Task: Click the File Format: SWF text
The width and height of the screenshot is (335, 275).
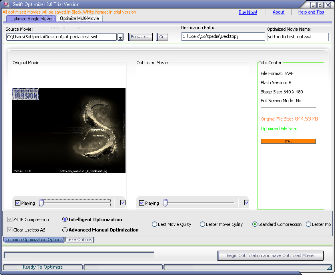Action: click(x=277, y=73)
